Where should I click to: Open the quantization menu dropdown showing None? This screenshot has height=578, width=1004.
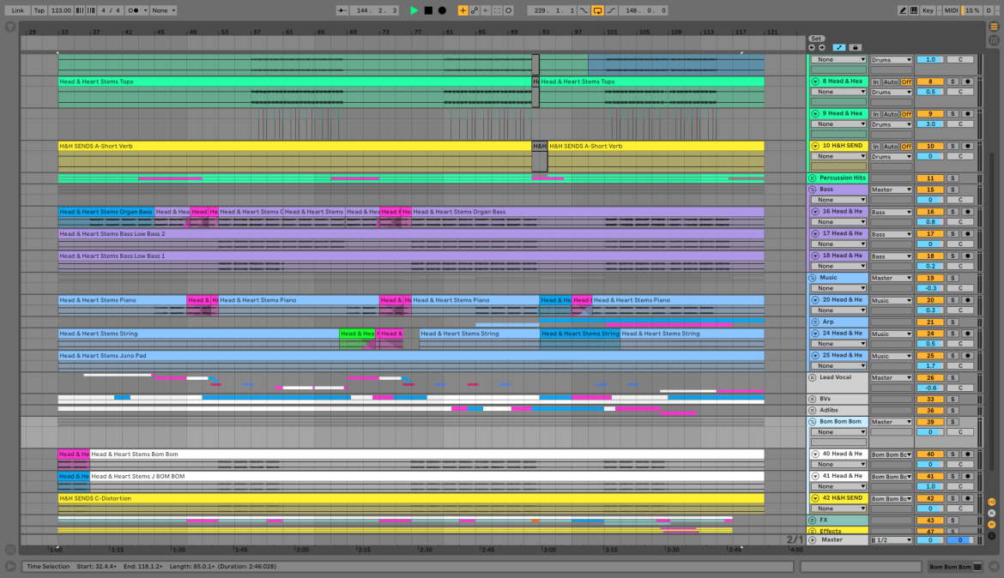[x=163, y=10]
